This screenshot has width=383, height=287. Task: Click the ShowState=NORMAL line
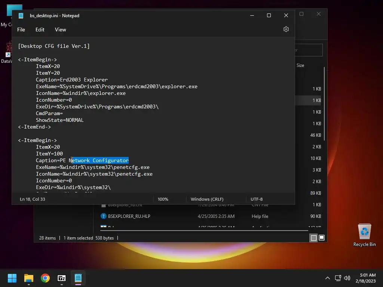click(x=59, y=120)
